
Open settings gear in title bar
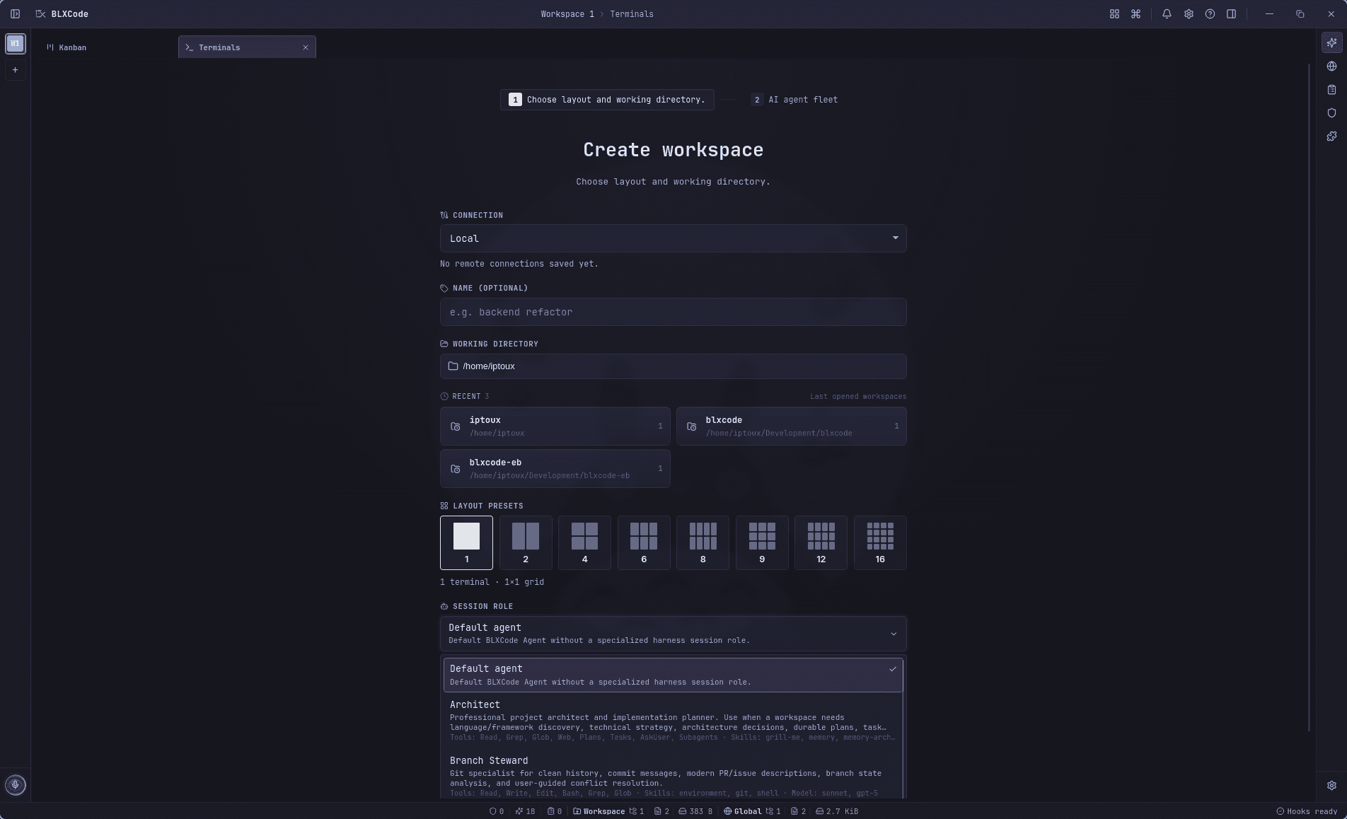tap(1189, 14)
